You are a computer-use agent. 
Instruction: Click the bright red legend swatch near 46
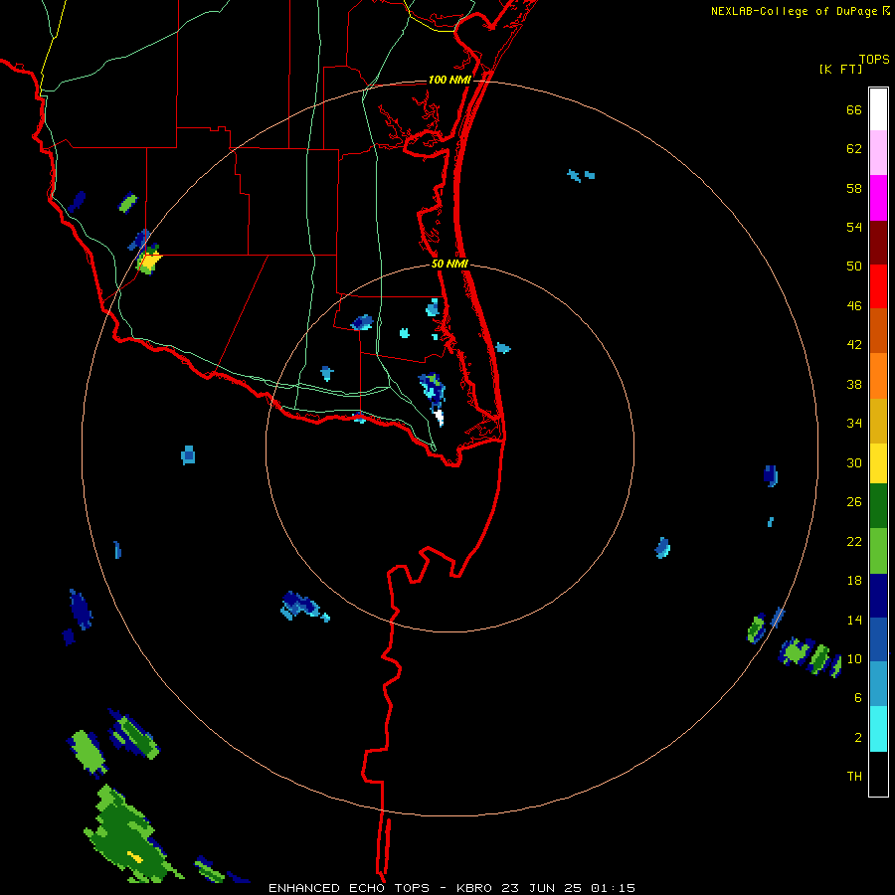[878, 286]
